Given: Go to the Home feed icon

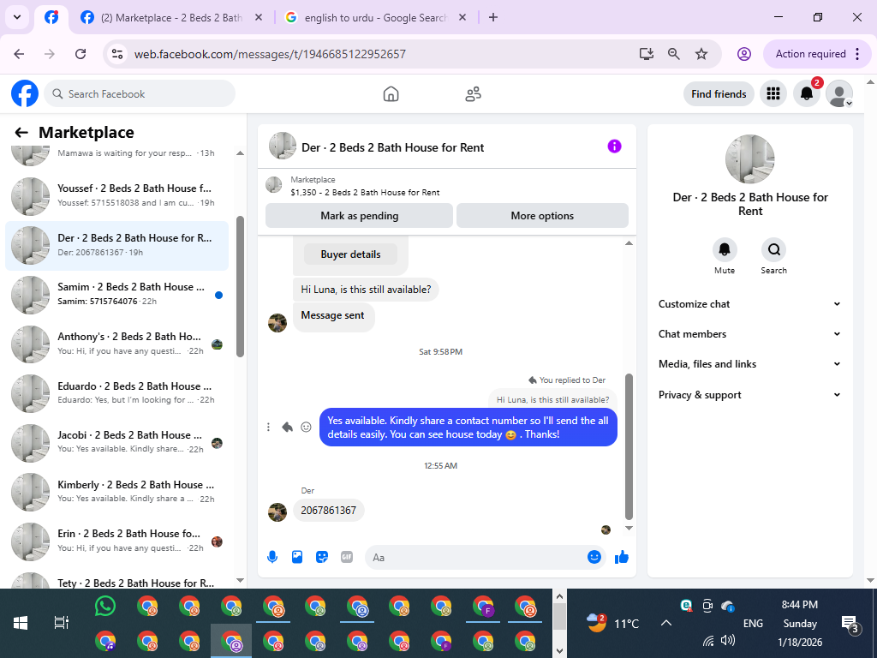Looking at the screenshot, I should click(x=391, y=94).
